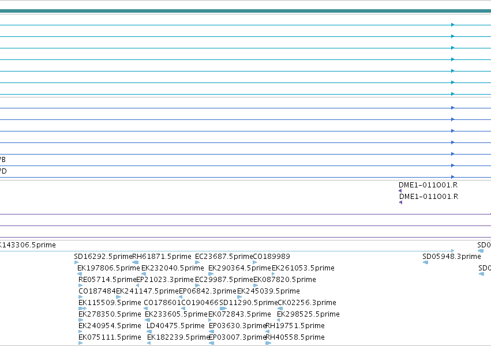Open the RH19751.5prime label
Screen dimensions: 491x346
point(295,326)
